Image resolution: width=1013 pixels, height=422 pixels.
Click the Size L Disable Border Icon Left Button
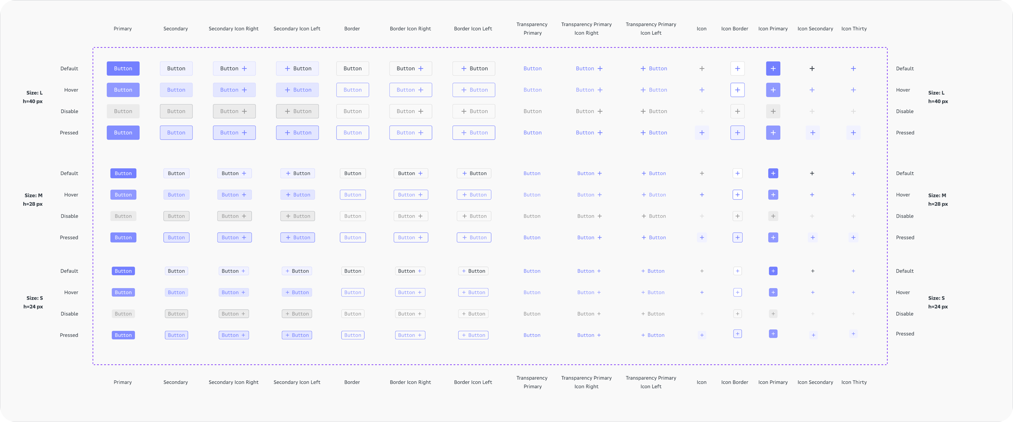pos(473,111)
